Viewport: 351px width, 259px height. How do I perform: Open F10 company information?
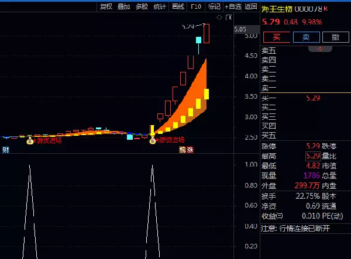[196, 6]
